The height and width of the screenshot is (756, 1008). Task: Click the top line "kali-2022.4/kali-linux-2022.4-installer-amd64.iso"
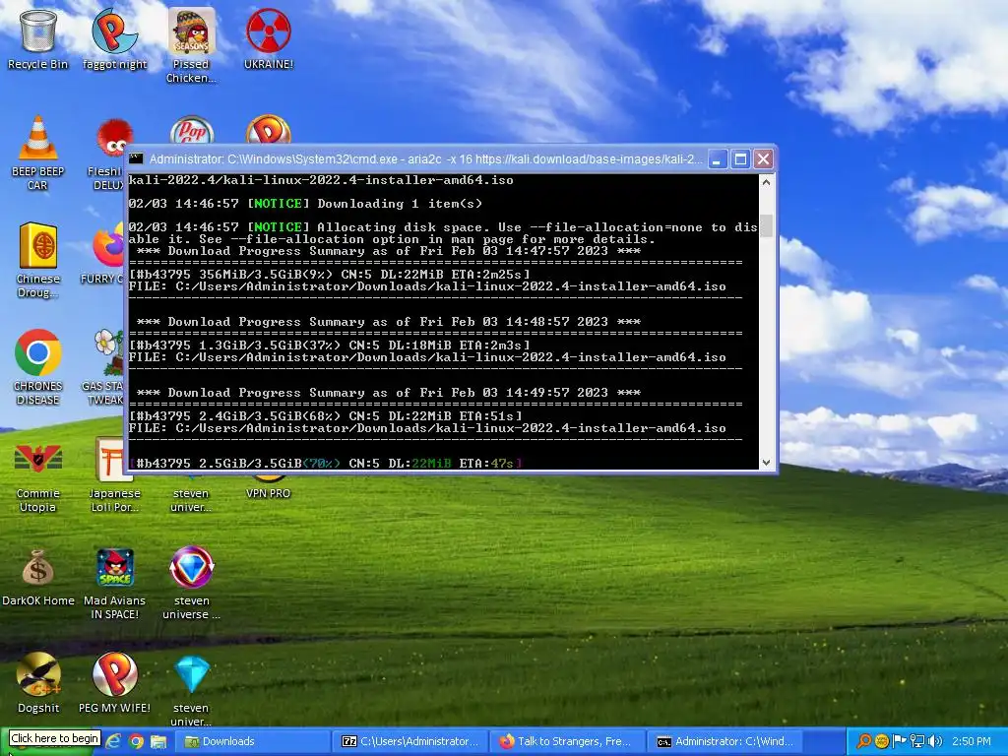click(321, 180)
